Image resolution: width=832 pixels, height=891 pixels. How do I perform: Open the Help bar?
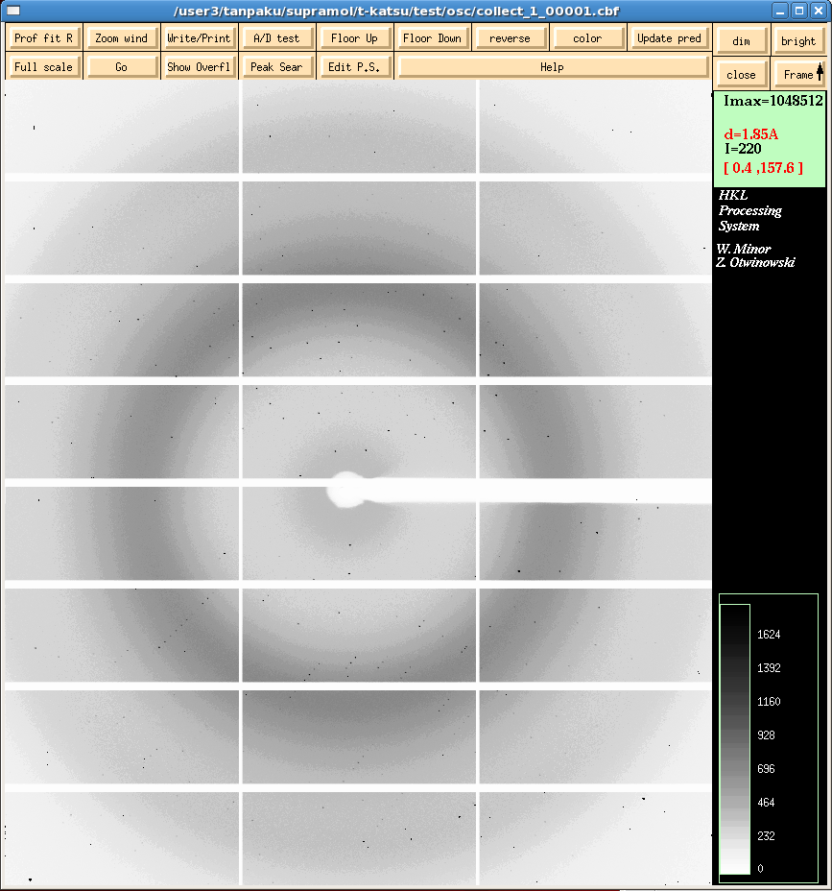click(x=552, y=67)
